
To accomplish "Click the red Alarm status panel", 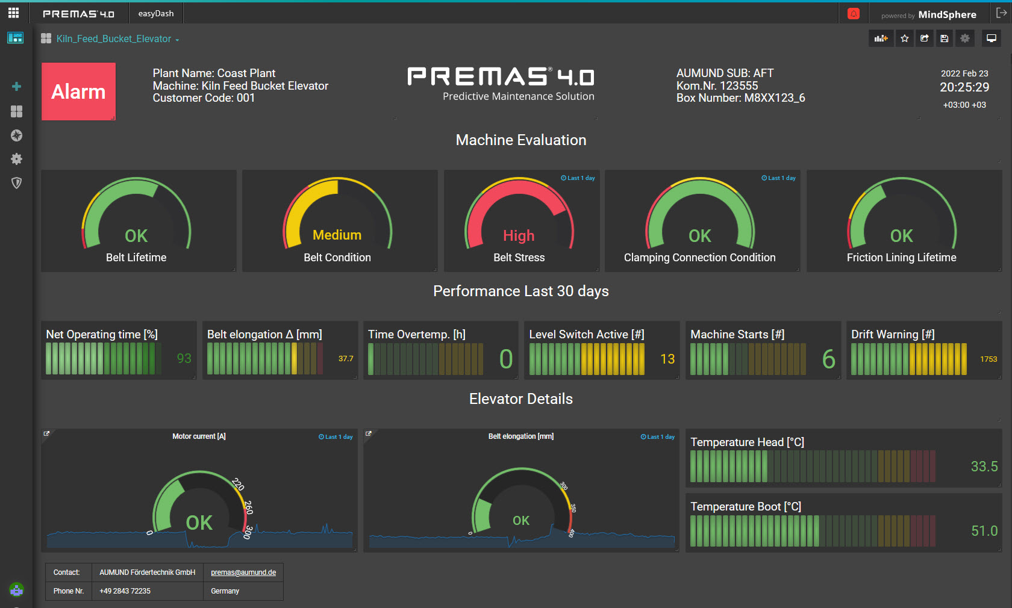I will (x=78, y=92).
